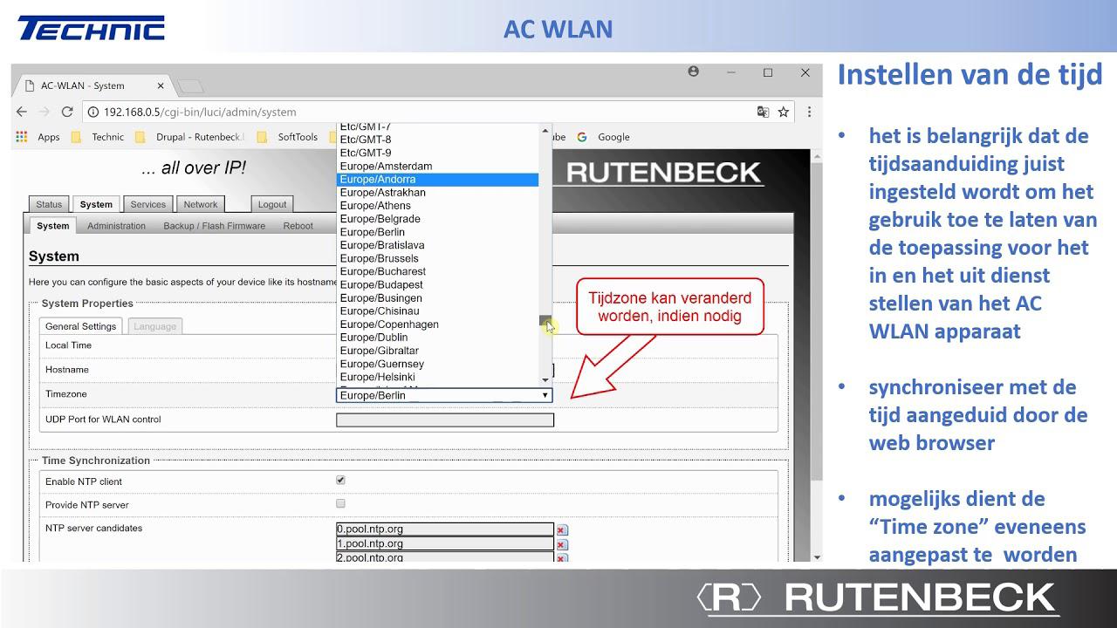Select the General Settings tab

[80, 326]
